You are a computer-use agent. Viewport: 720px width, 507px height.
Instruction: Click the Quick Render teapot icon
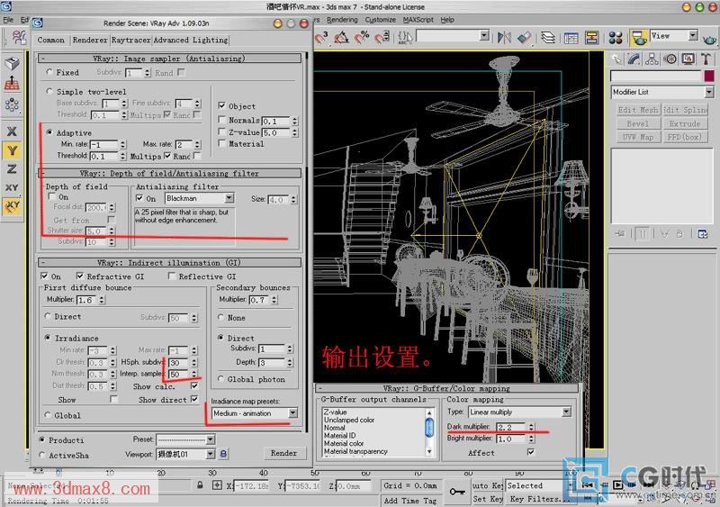pos(710,39)
